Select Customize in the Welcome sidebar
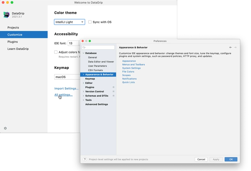This screenshot has width=251, height=171. coord(24,35)
